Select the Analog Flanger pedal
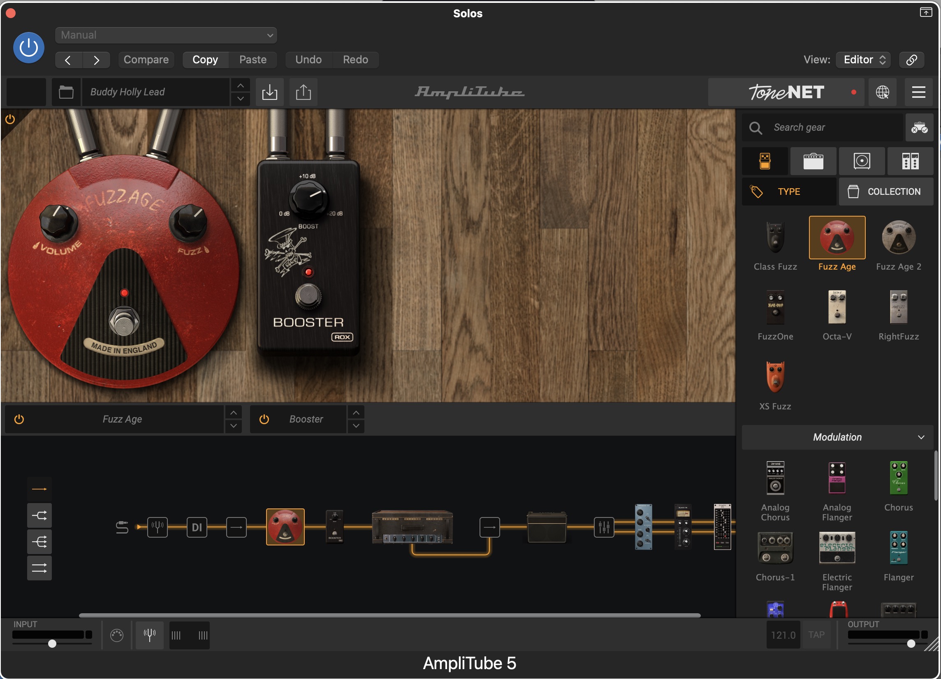 (x=837, y=491)
